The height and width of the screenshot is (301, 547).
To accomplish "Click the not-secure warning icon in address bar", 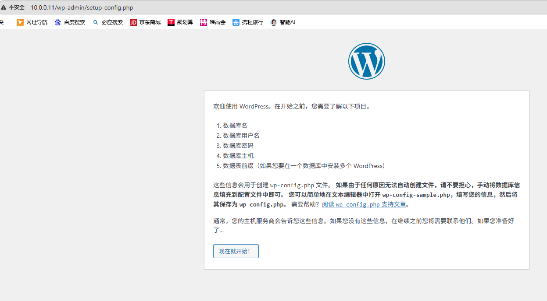I will pyautogui.click(x=4, y=7).
